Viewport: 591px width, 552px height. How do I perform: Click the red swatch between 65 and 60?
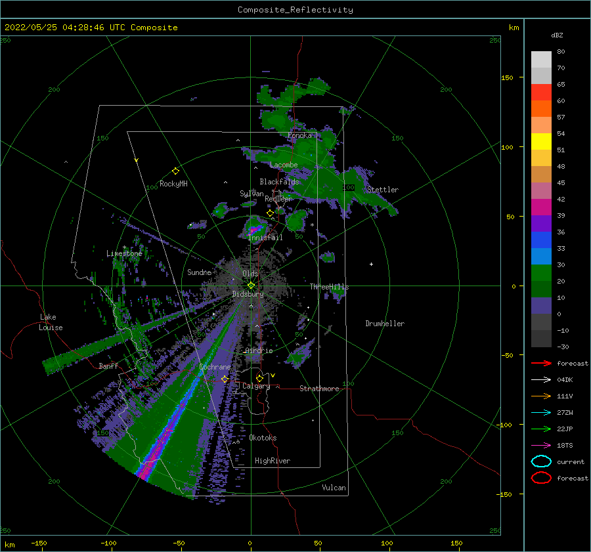541,93
